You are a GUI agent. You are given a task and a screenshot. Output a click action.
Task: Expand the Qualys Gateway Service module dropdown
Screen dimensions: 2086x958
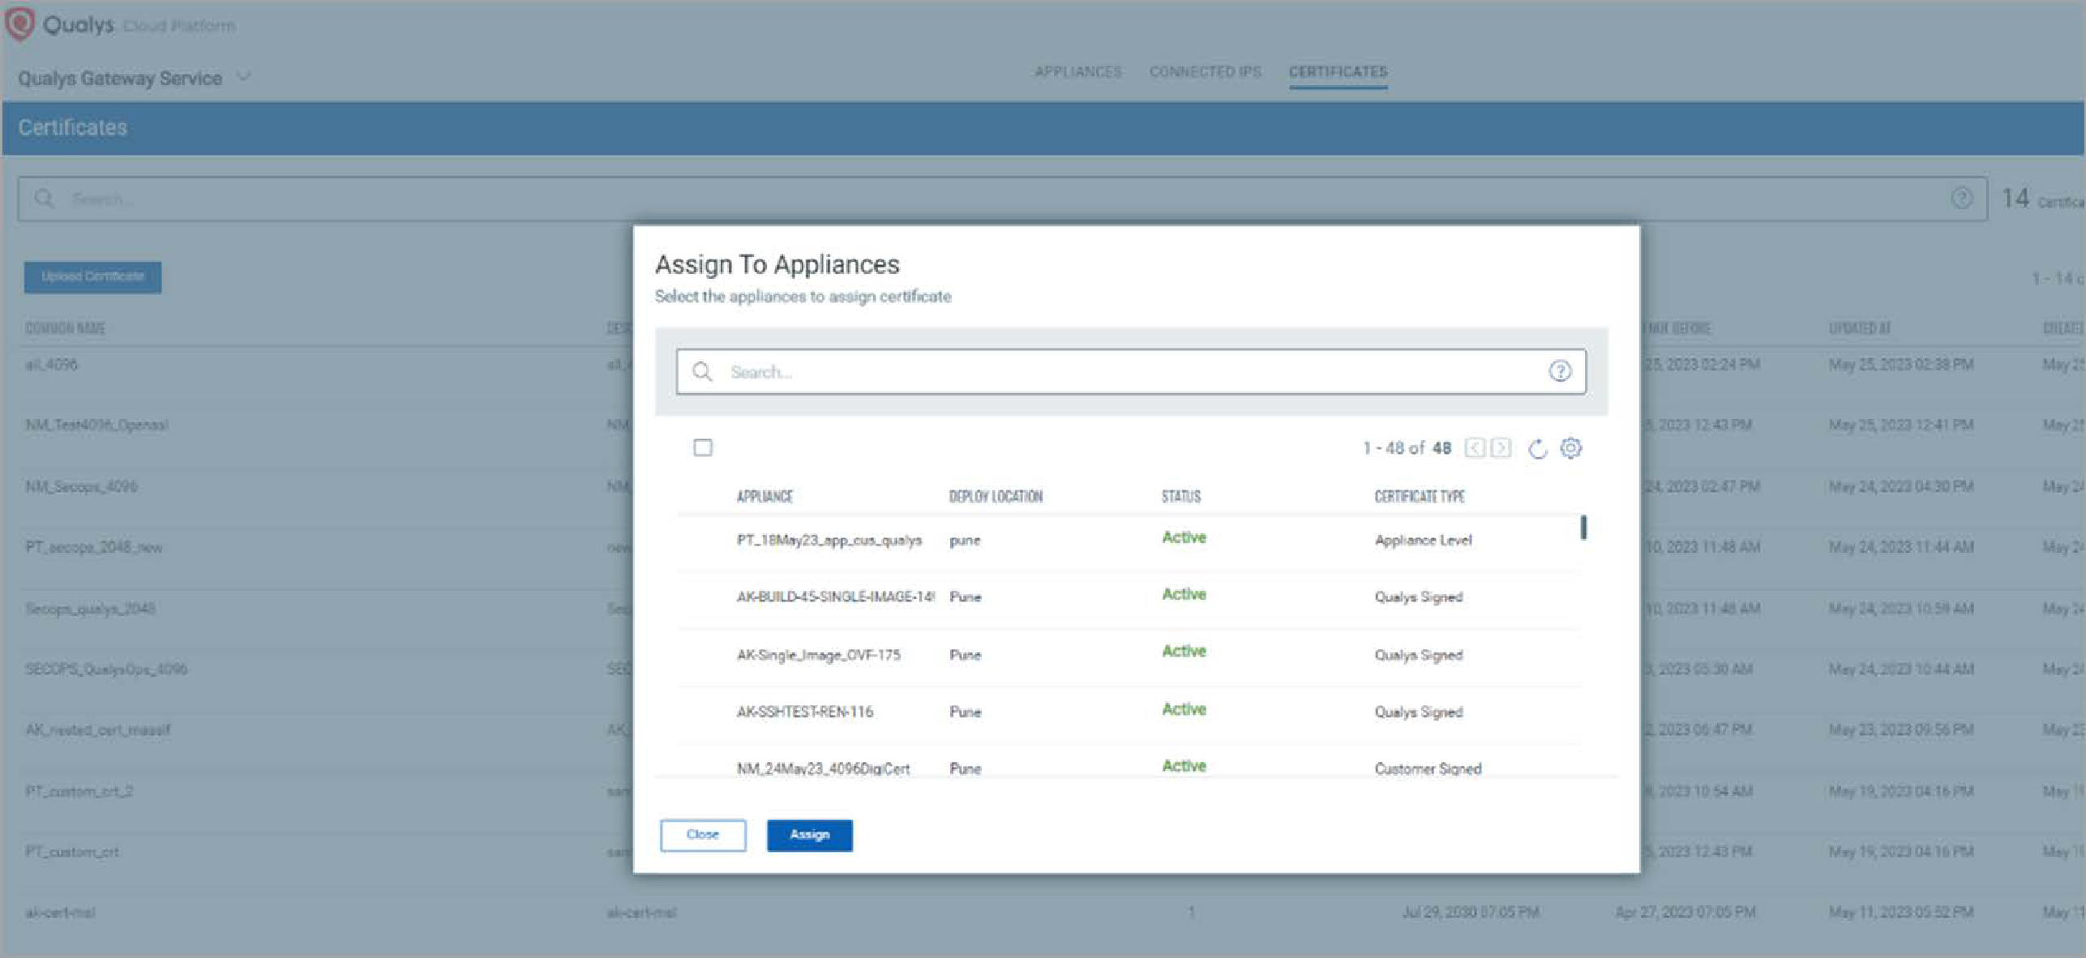[x=243, y=77]
